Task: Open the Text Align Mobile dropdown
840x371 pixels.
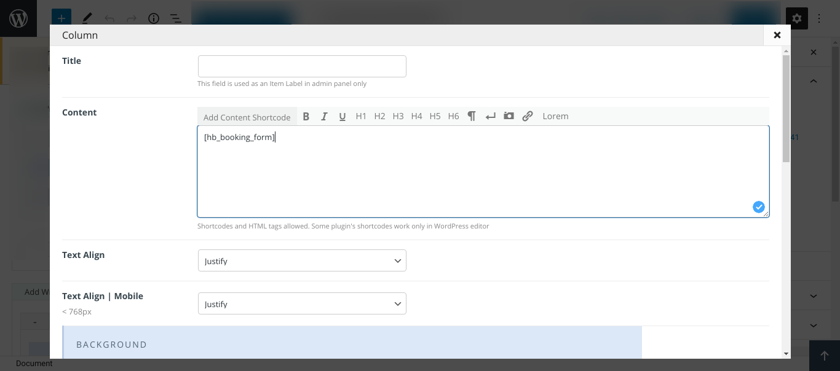Action: point(302,303)
